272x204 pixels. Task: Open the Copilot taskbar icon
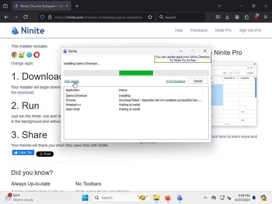click(x=263, y=198)
